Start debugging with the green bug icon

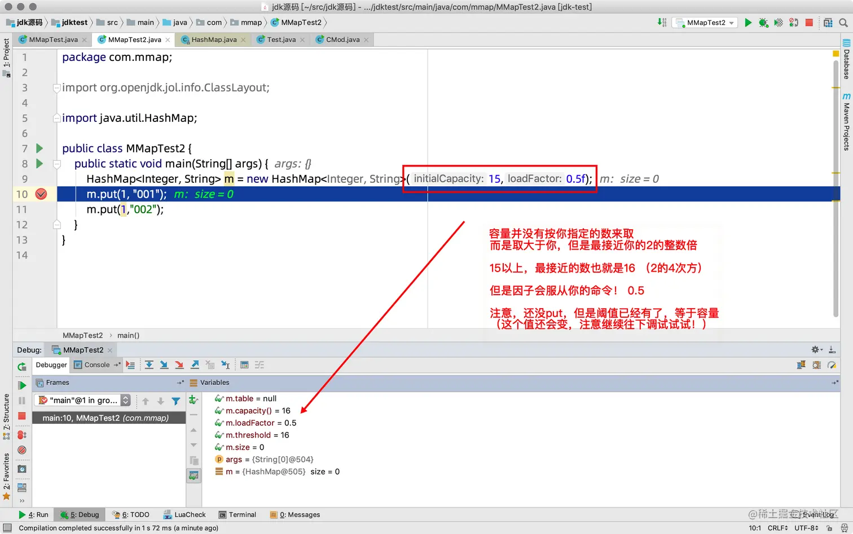coord(763,23)
